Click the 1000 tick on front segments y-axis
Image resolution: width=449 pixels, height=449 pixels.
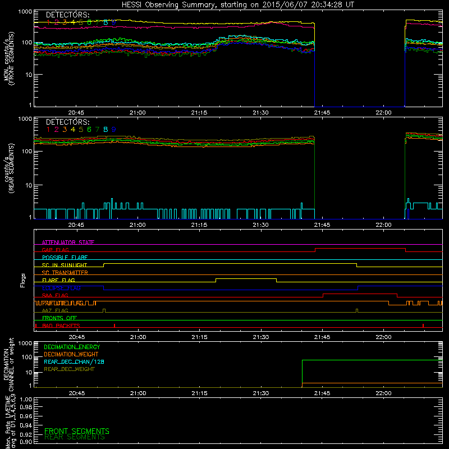tap(25, 12)
